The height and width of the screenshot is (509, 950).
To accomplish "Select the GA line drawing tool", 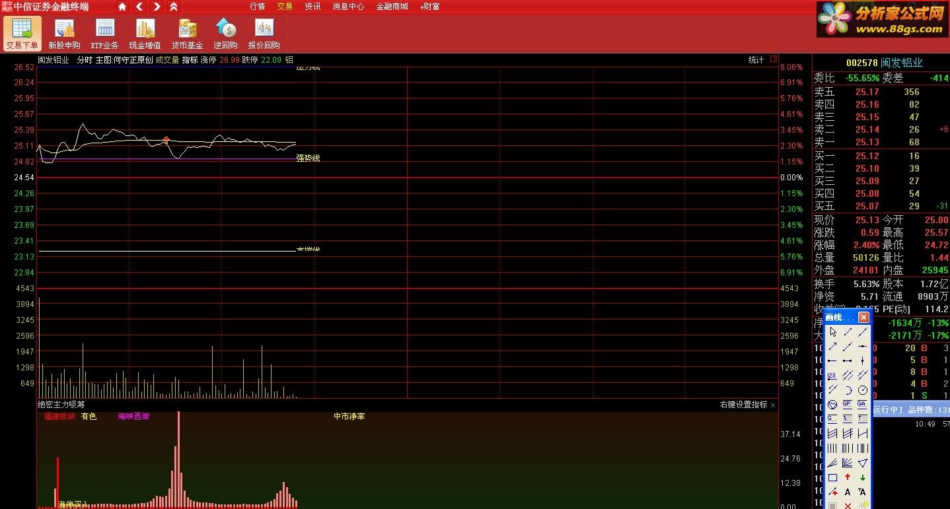I will tap(862, 405).
